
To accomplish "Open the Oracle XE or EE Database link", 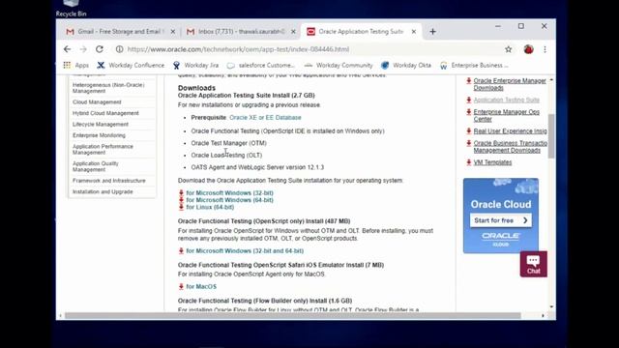I will tap(265, 118).
